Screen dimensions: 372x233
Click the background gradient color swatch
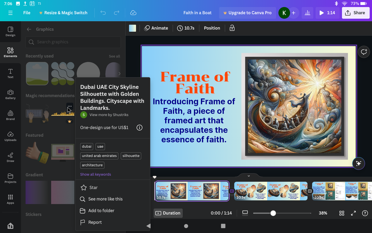tap(132, 28)
